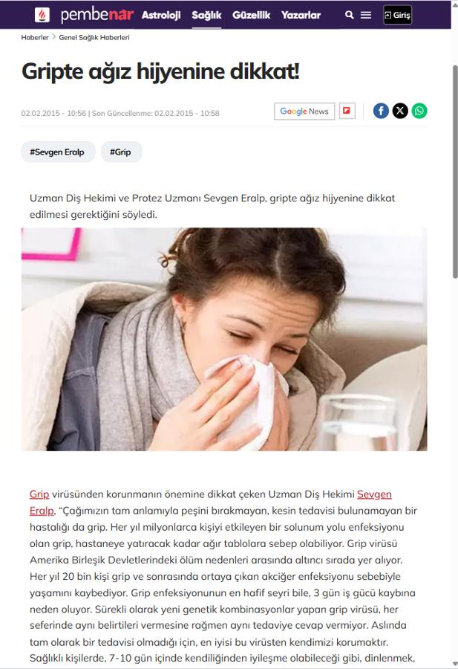Share article via WhatsApp
Viewport: 458px width, 669px height.
[419, 111]
